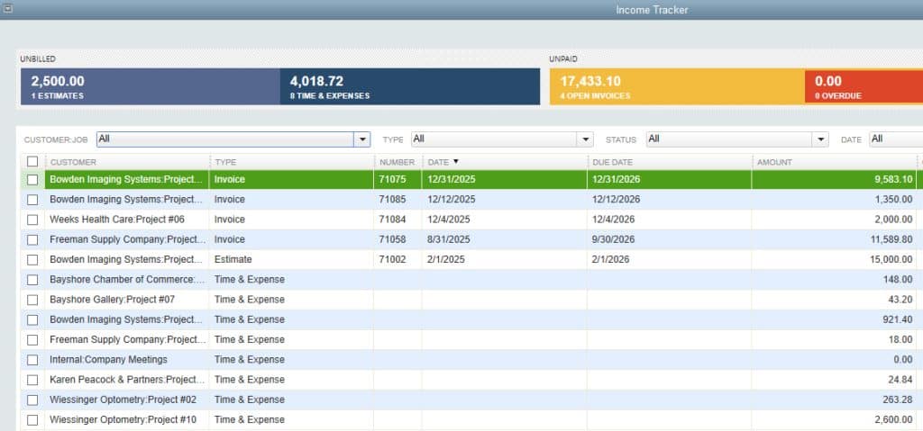Click the sort arrow in the Date column header

[455, 162]
